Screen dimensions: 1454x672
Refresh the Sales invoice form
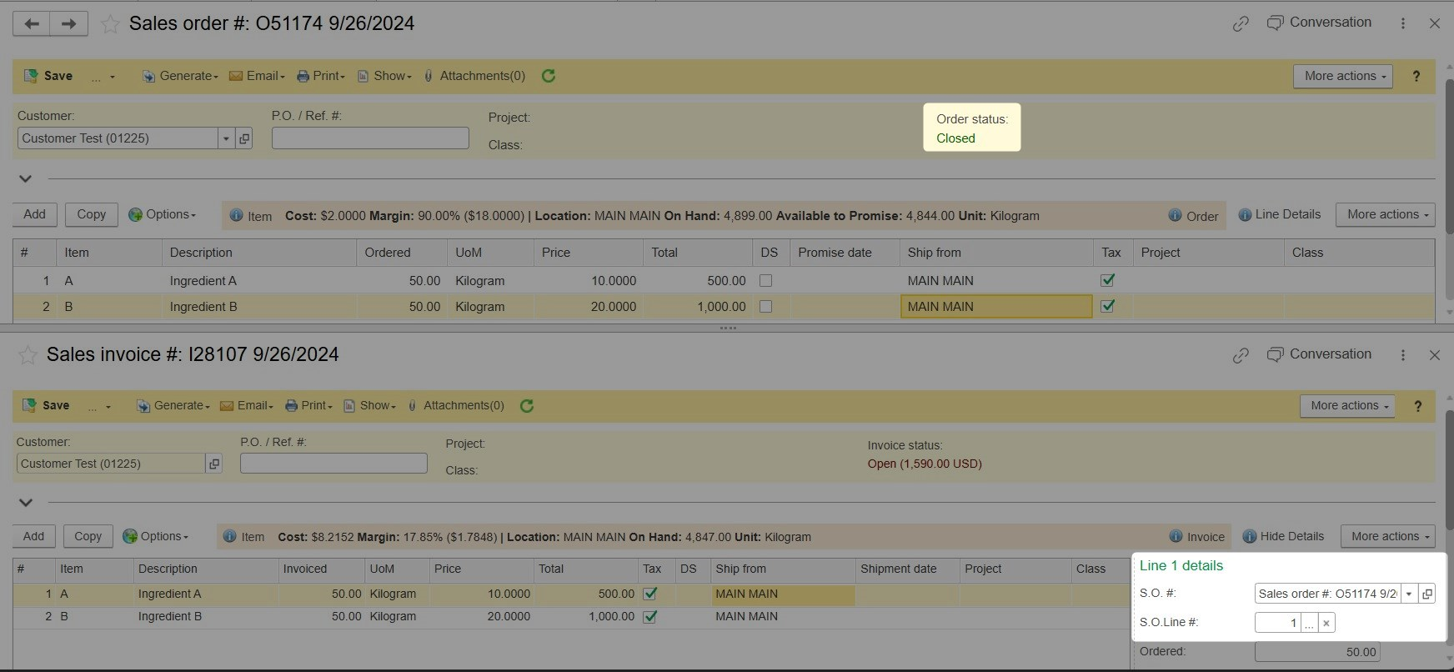coord(527,406)
